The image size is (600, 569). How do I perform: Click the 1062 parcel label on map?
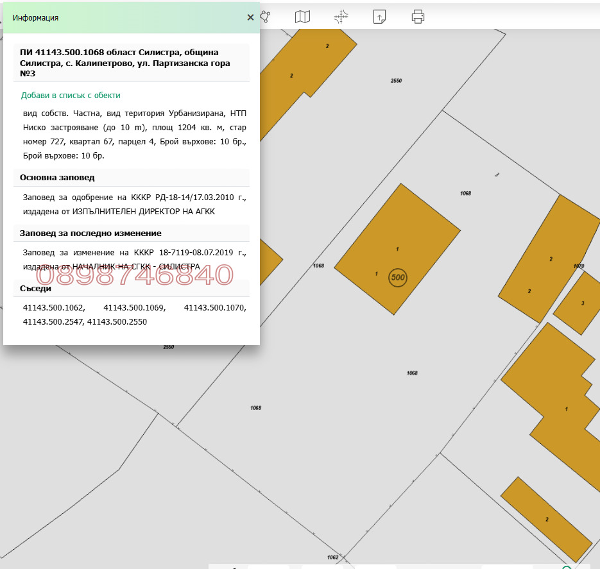[x=333, y=557]
